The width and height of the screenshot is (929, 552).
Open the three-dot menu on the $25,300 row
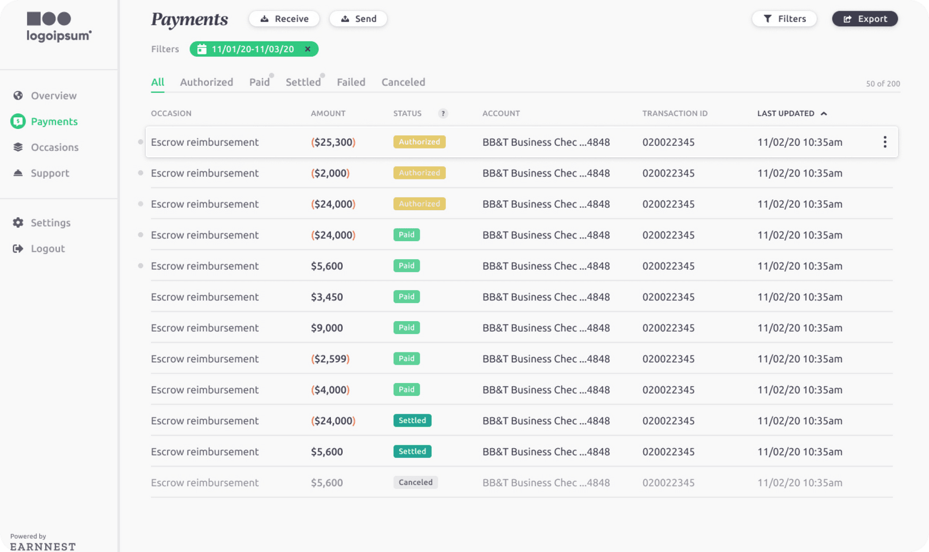tap(885, 142)
